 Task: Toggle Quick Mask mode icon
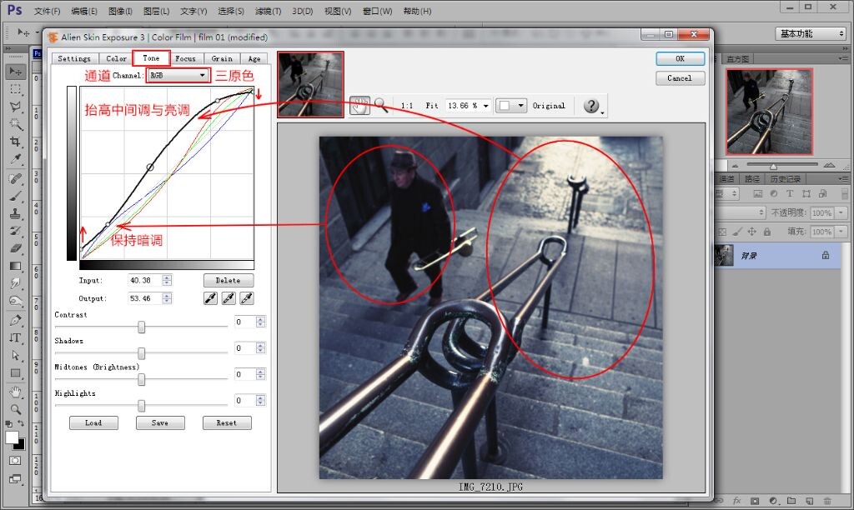click(x=15, y=461)
